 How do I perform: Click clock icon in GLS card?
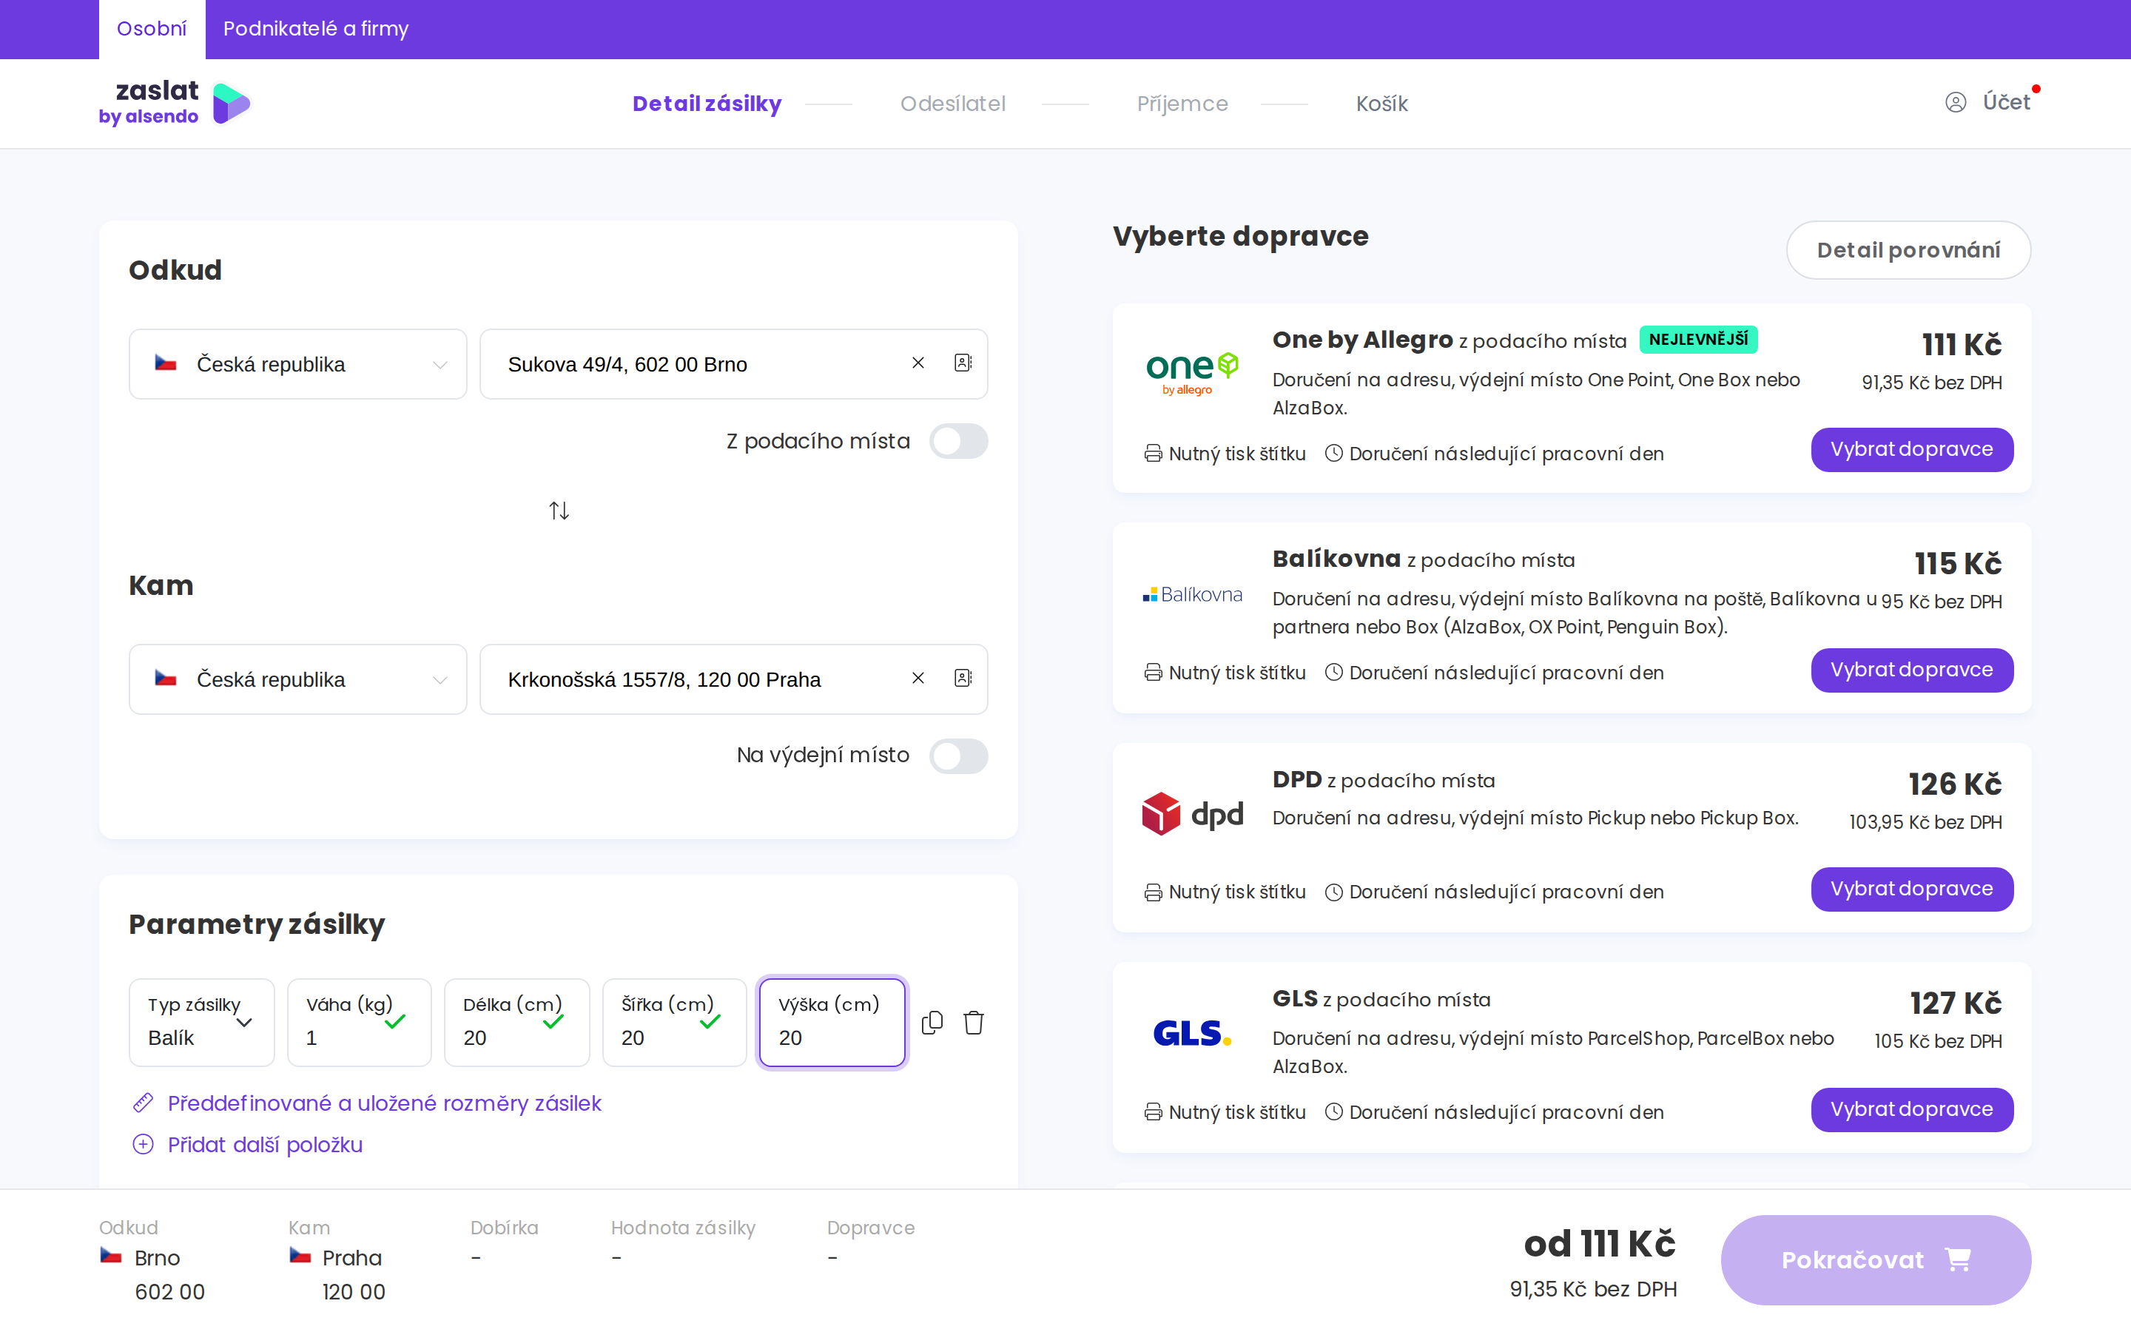coord(1334,1113)
